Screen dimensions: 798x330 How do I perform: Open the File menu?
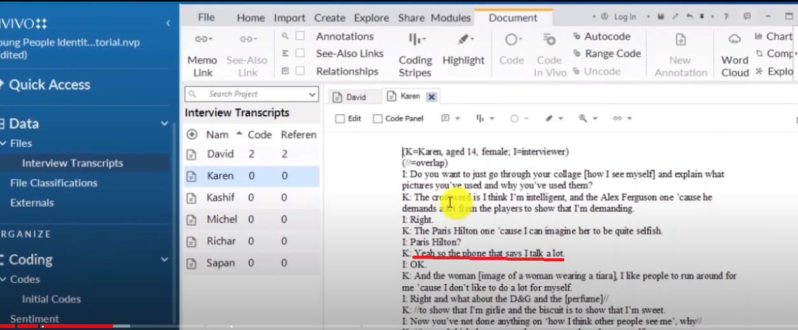point(206,17)
